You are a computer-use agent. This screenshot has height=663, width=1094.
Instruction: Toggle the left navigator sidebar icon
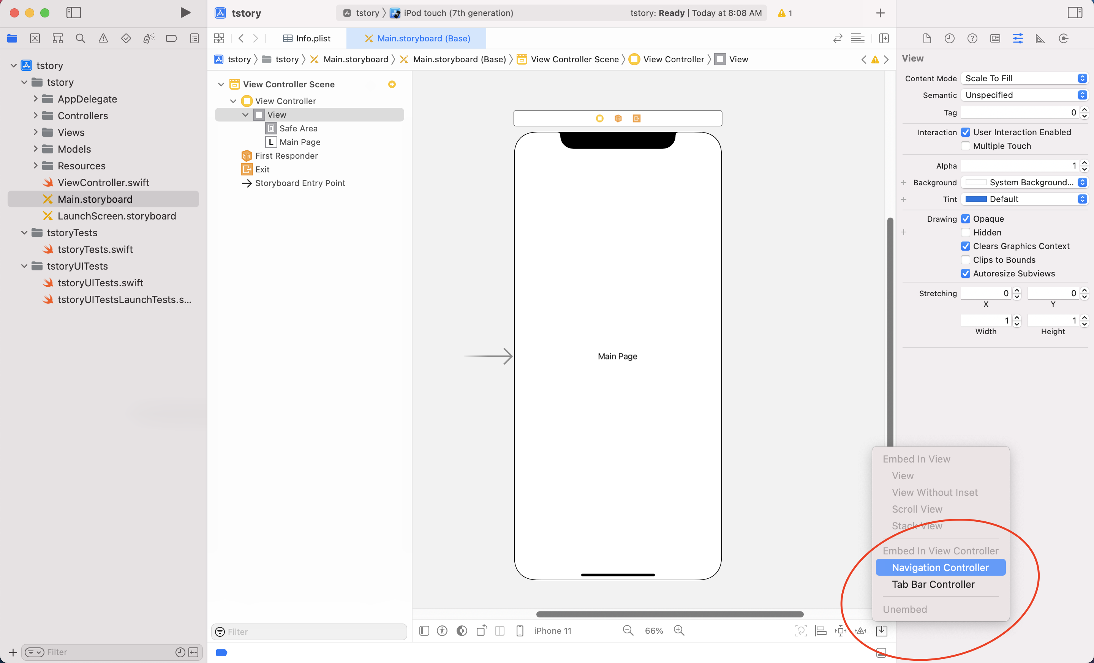click(x=74, y=13)
